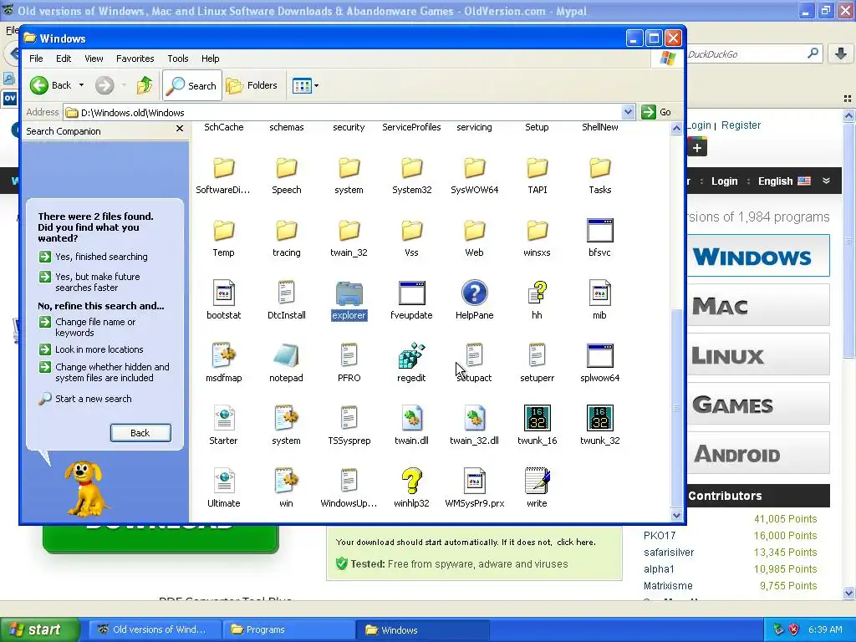Select the splwow64 application icon
This screenshot has width=856, height=642.
600,356
